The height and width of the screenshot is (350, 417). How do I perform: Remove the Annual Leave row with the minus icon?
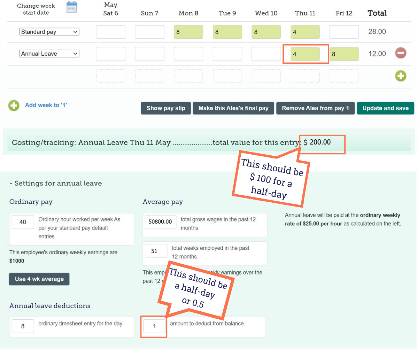(x=401, y=53)
